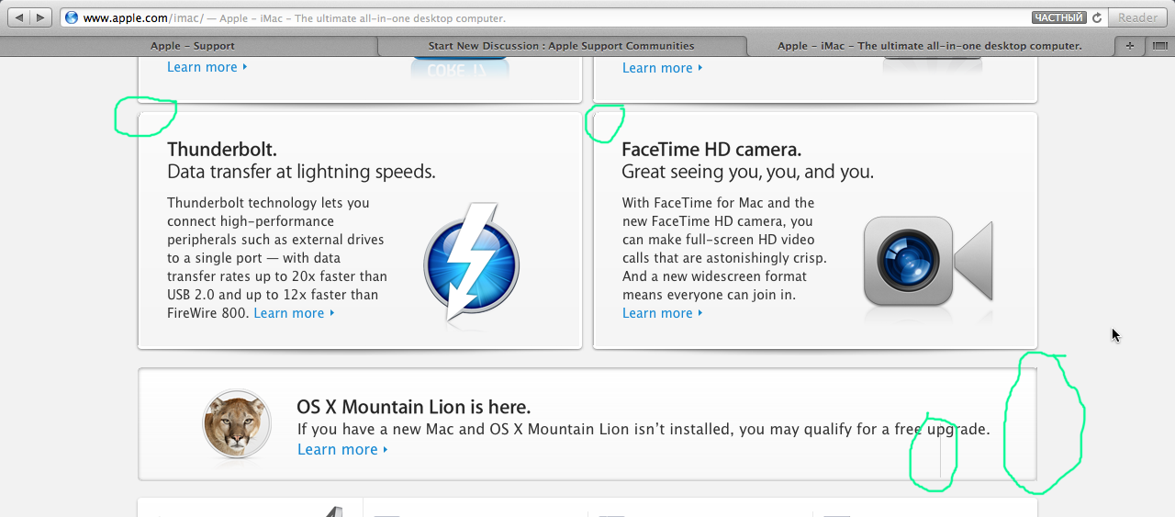
Task: Open Learn more under OS X Mountain Lion
Action: tap(342, 449)
